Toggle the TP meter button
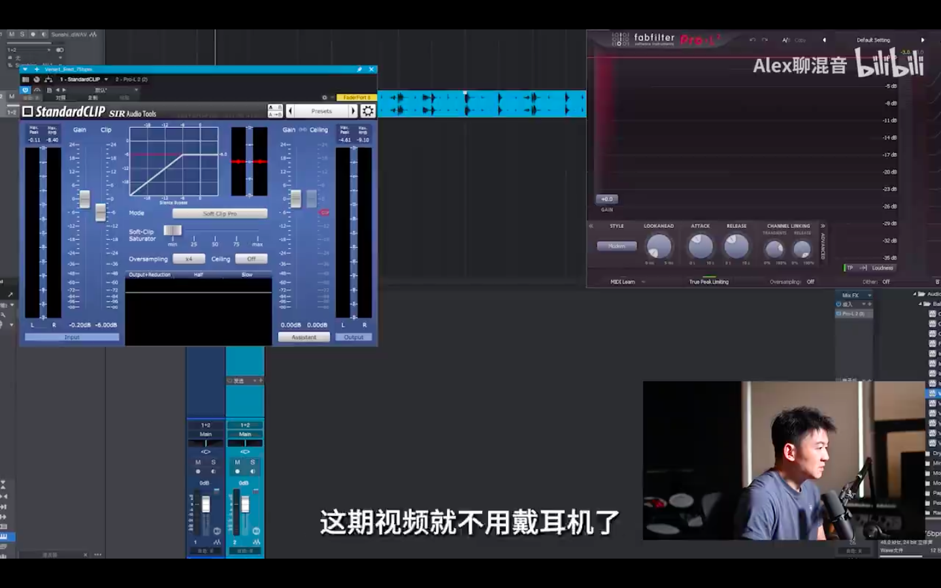Viewport: 941px width, 588px height. 850,268
